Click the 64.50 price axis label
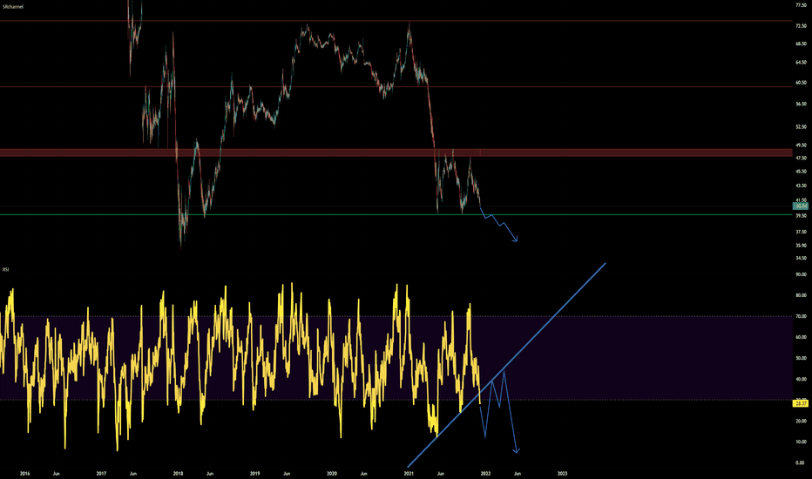Screen dimensions: 812x479 tap(801, 62)
